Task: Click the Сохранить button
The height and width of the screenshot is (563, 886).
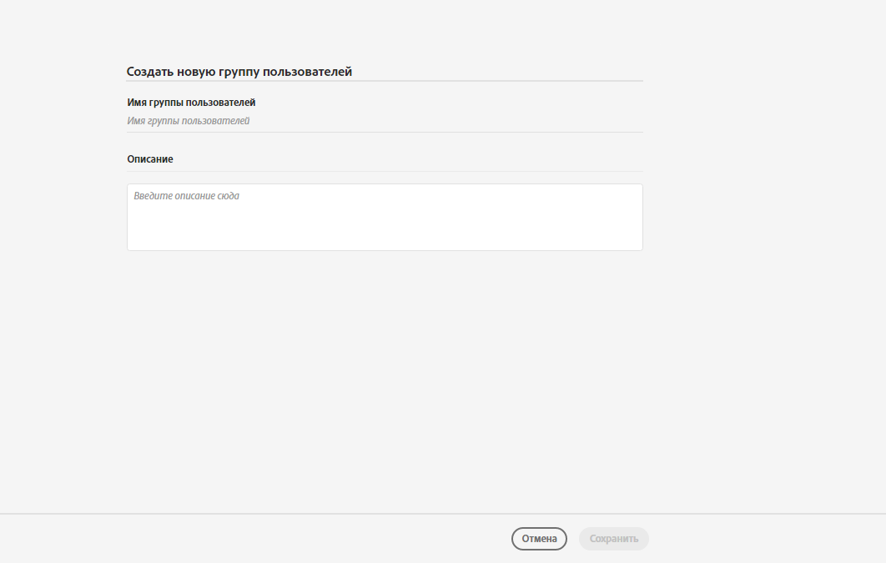Action: pyautogui.click(x=614, y=539)
